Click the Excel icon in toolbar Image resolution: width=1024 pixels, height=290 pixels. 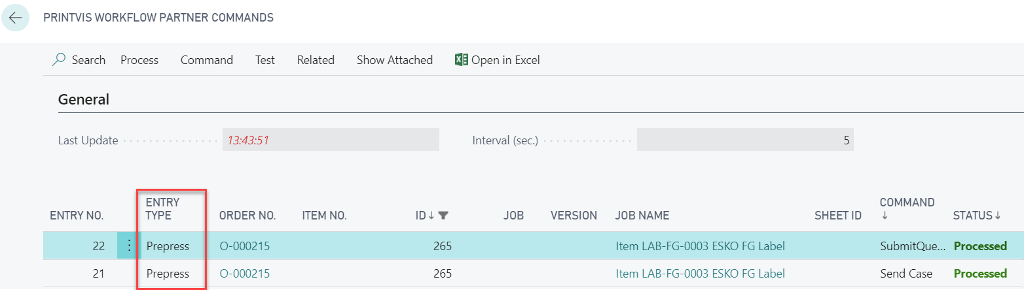click(x=461, y=60)
